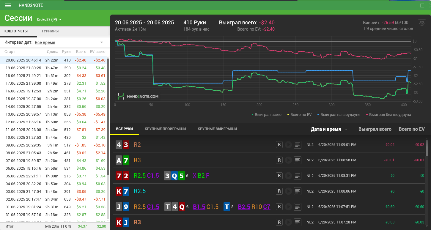Switch to the 'КЭШ ОТЧЕТЫ' tab

pos(16,31)
